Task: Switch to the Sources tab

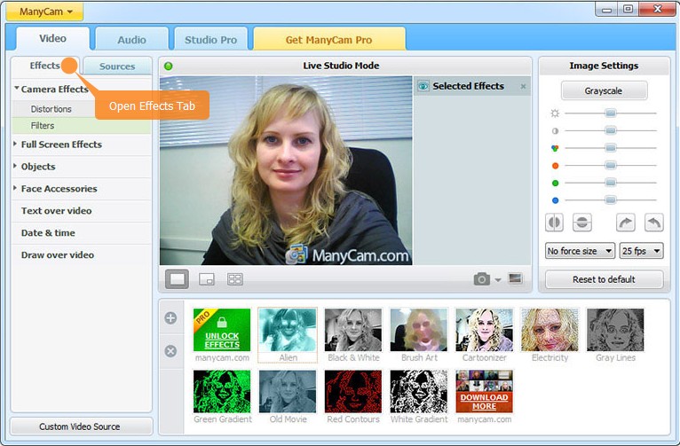Action: click(x=117, y=67)
